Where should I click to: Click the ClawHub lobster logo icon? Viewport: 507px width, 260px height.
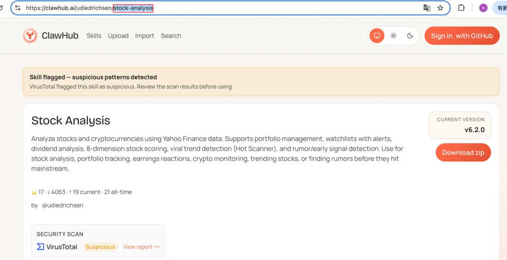[x=30, y=36]
